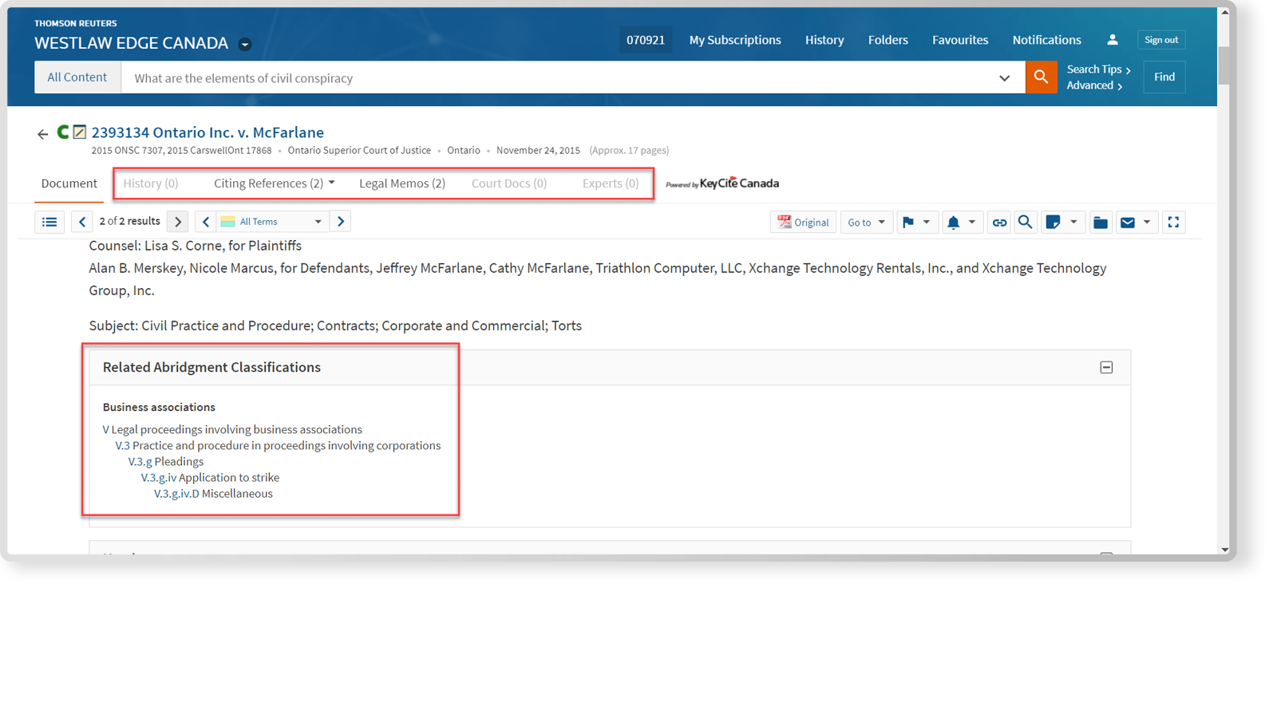Click the Sign out button
1277x718 pixels.
[1161, 40]
